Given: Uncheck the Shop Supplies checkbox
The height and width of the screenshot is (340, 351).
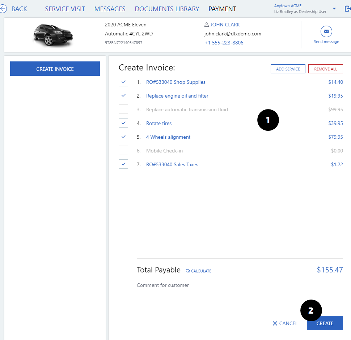Looking at the screenshot, I should (123, 82).
